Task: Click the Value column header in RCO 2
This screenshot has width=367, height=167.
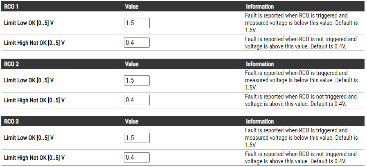Action: 132,64
